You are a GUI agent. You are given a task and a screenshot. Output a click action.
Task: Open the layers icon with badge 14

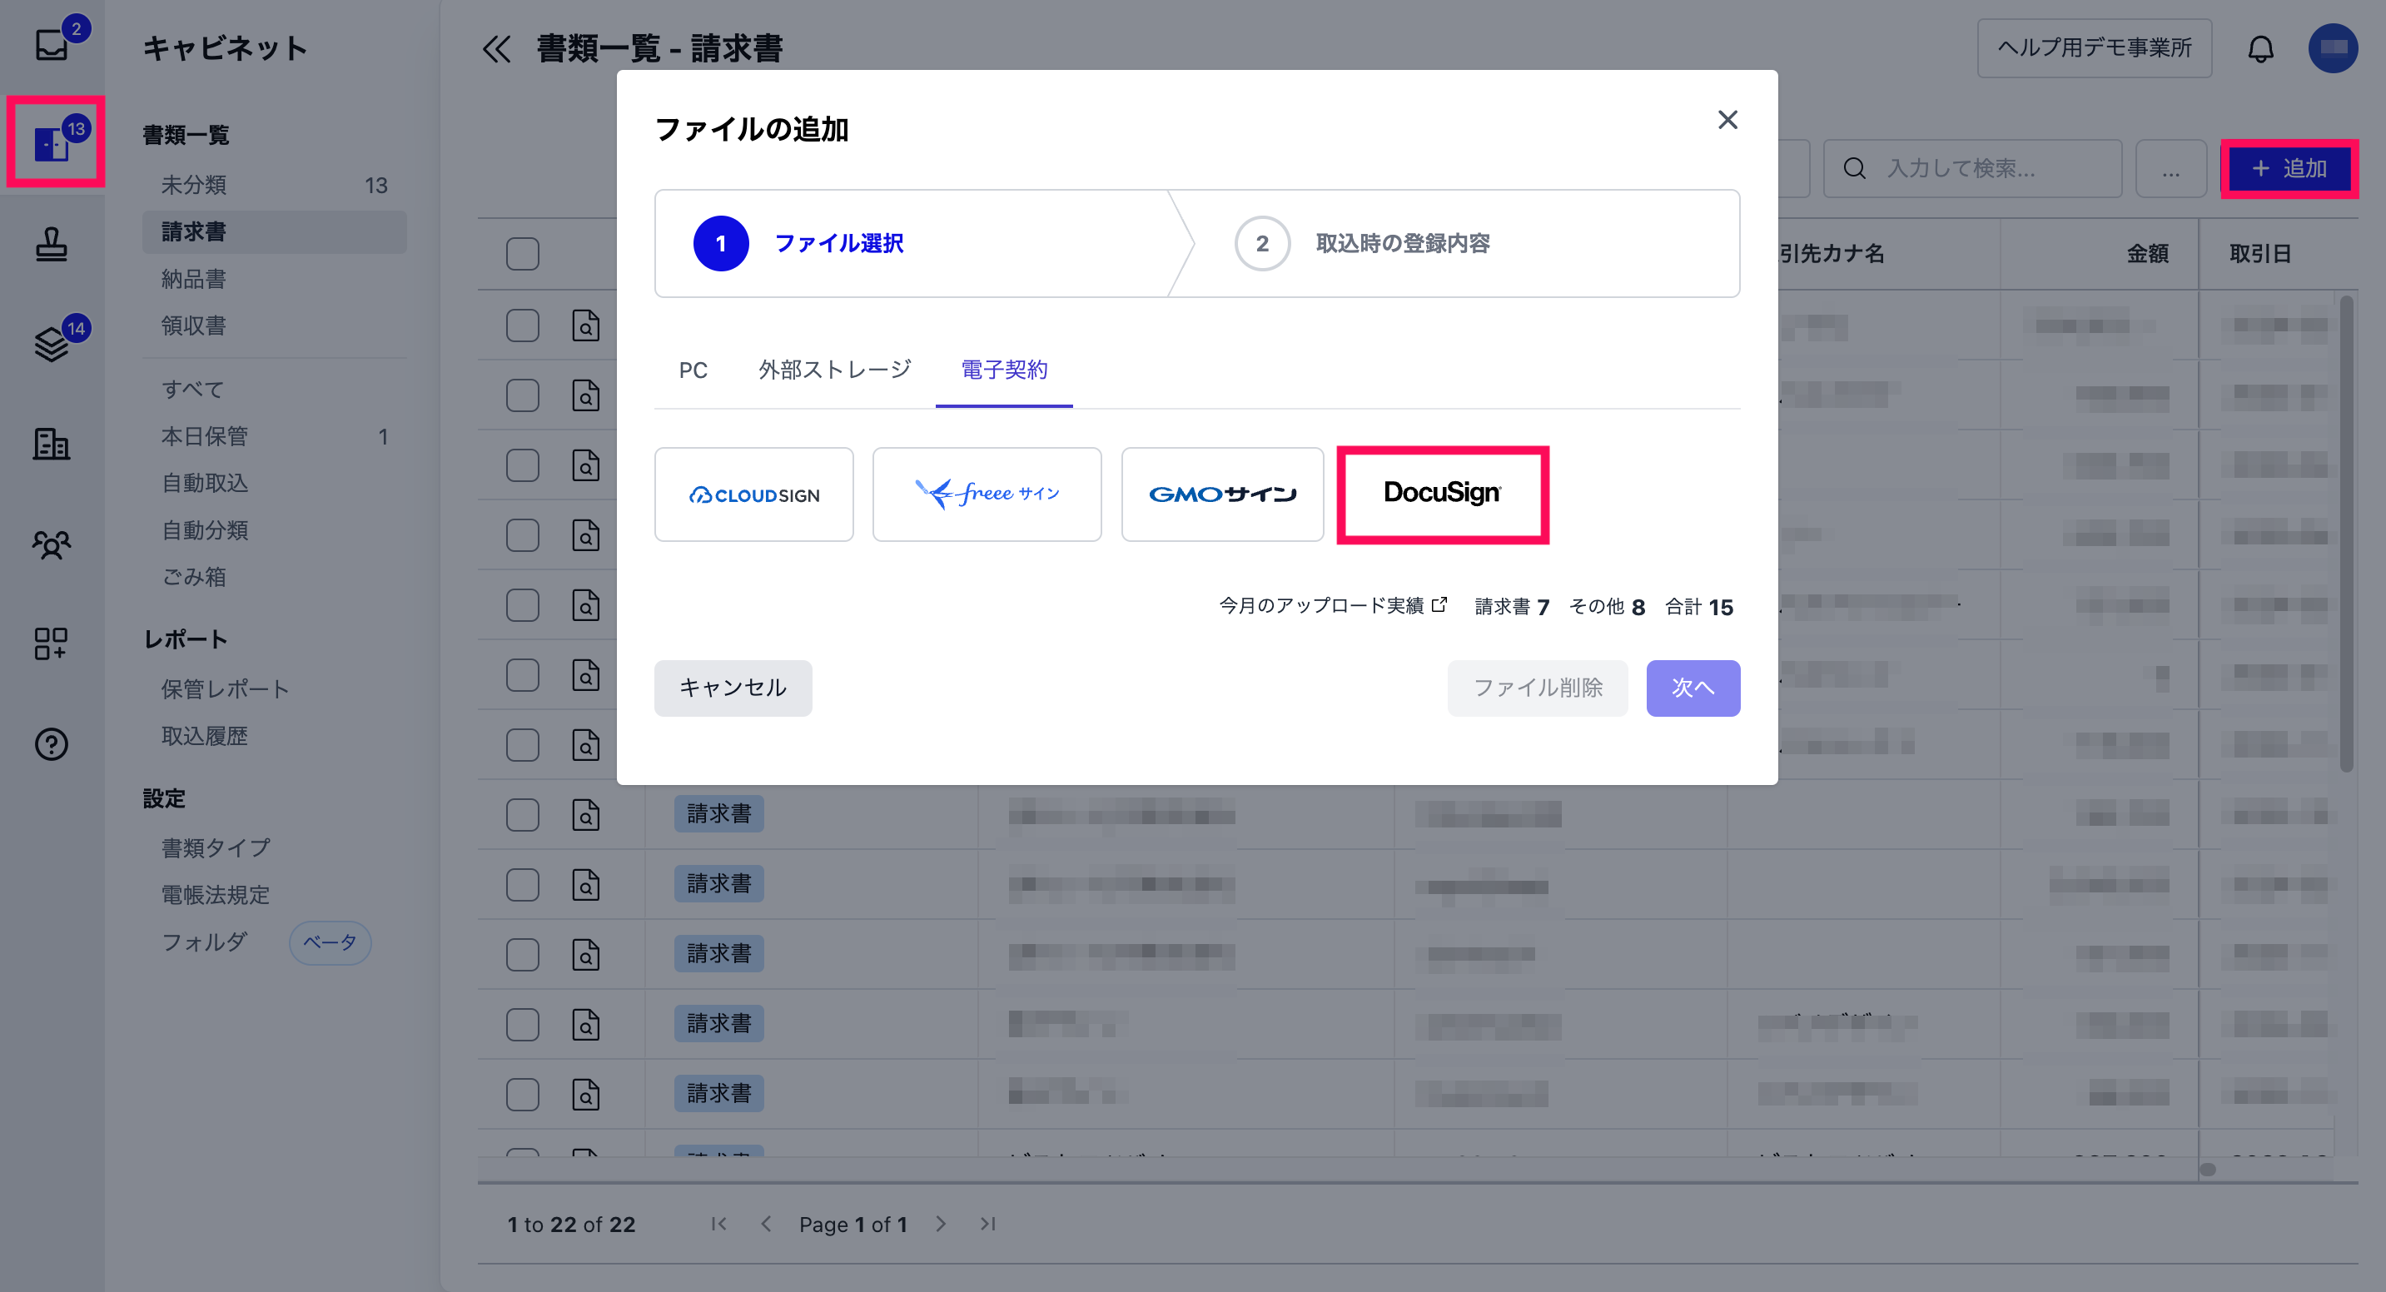pyautogui.click(x=52, y=345)
